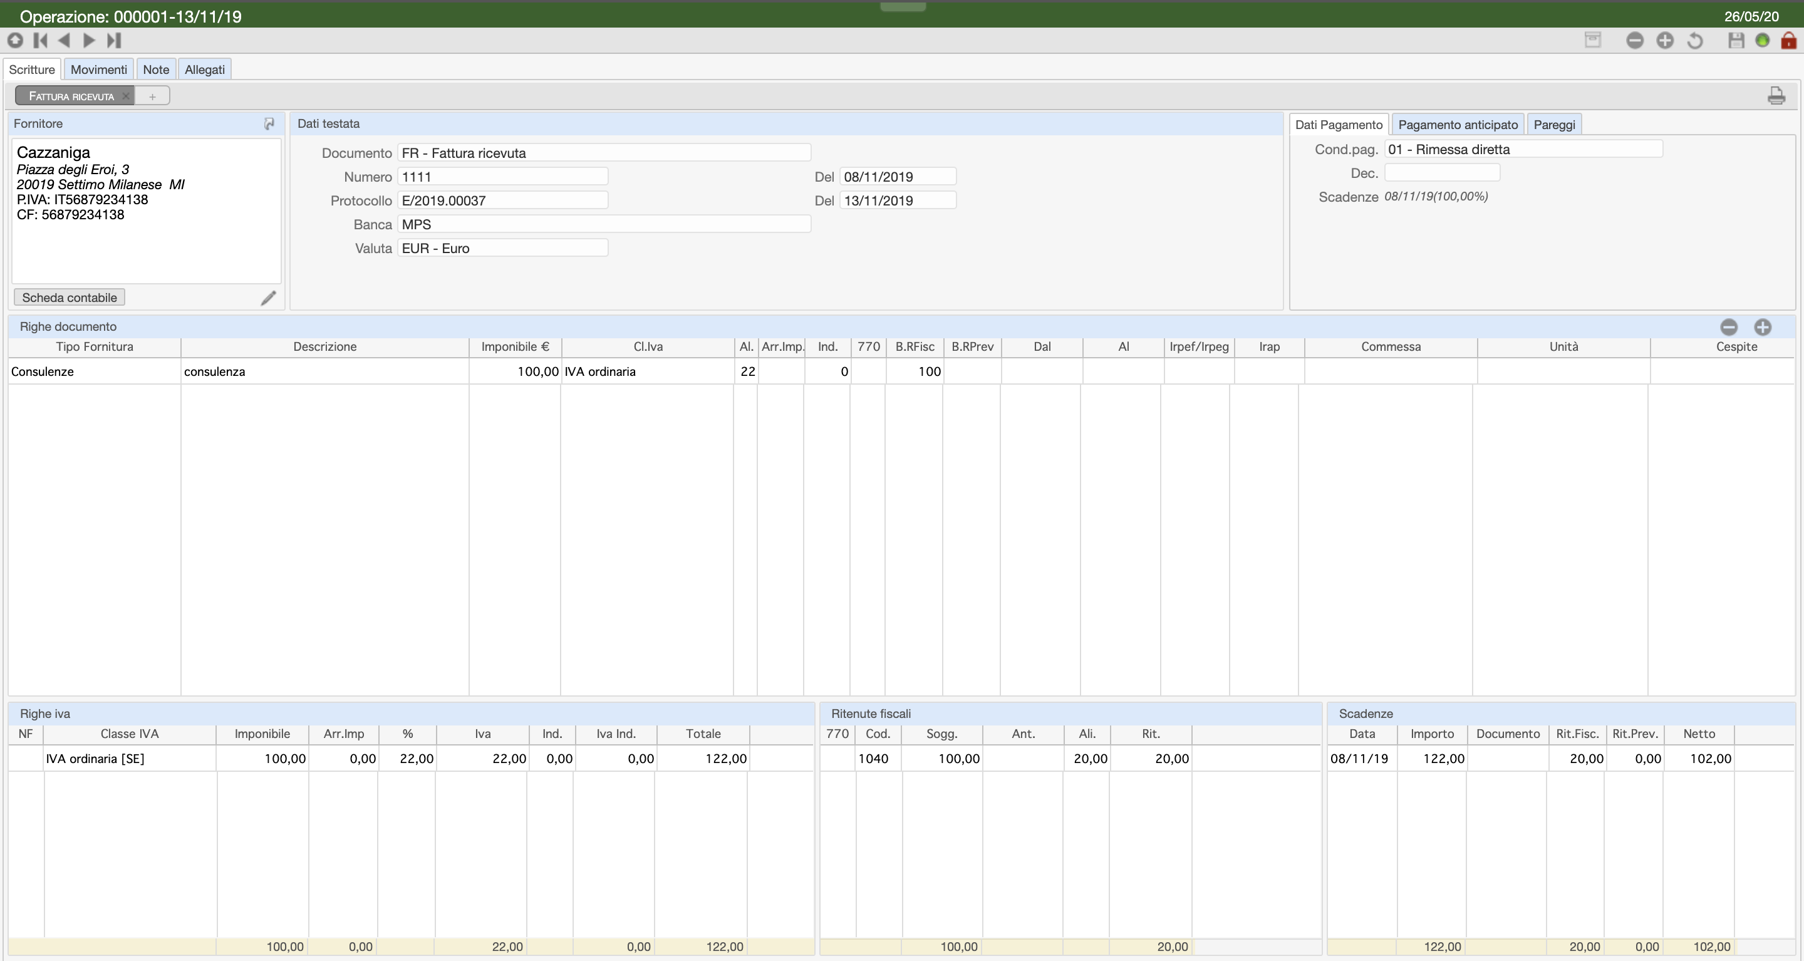Go to the previous record
1804x961 pixels.
click(x=65, y=40)
